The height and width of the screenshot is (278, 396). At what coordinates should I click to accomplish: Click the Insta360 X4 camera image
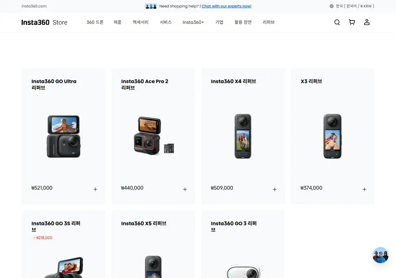[x=243, y=136]
